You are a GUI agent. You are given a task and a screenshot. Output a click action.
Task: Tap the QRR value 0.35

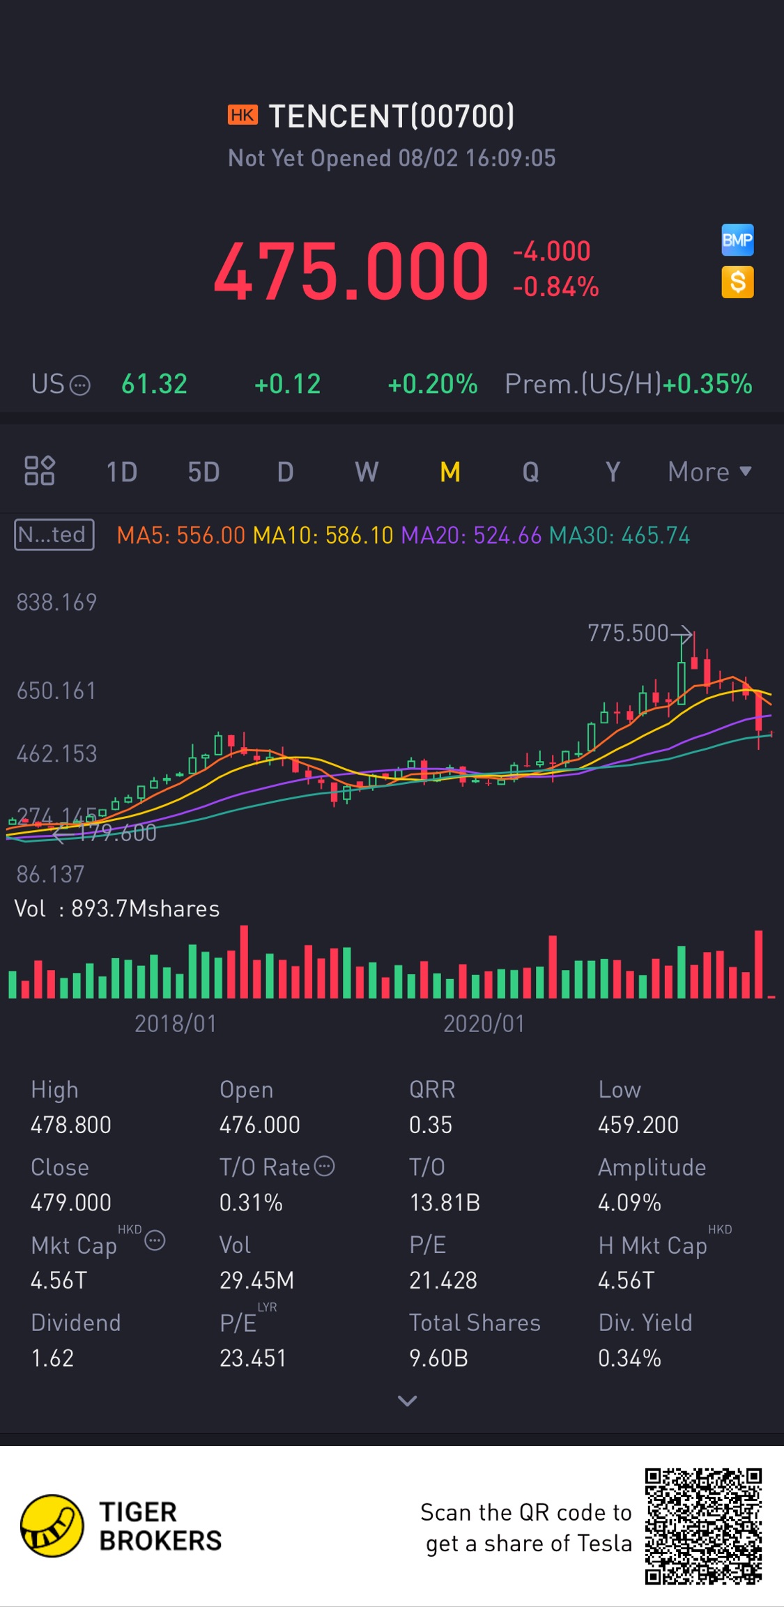coord(431,1125)
